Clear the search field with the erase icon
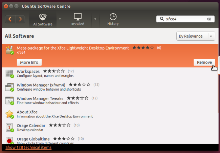 209,19
